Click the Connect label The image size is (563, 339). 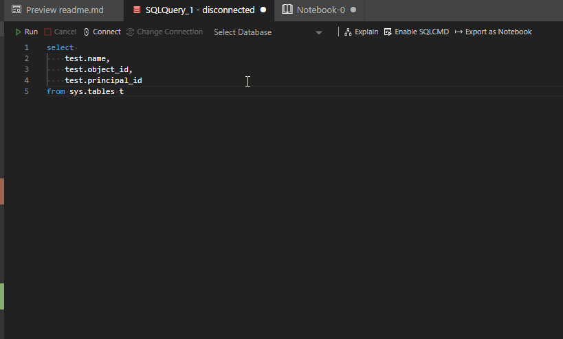[x=107, y=32]
